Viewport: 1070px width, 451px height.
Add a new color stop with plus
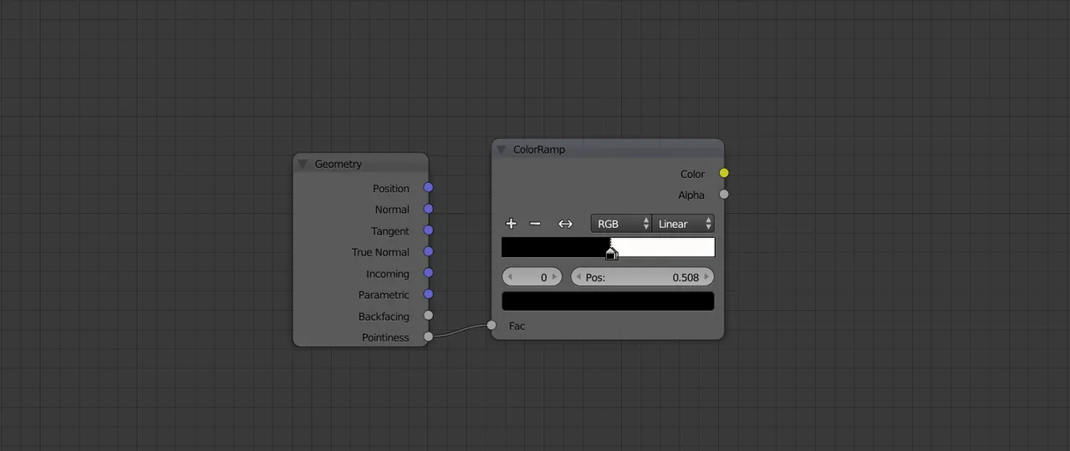click(x=512, y=224)
